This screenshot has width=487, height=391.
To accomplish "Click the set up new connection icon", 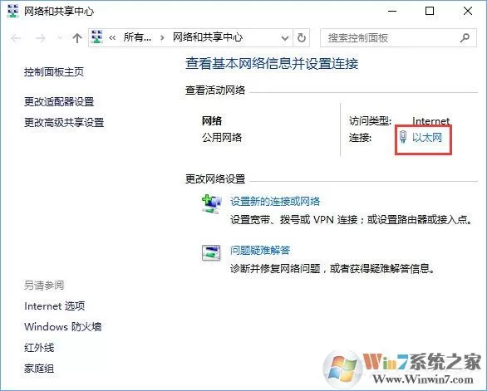I will tap(212, 204).
